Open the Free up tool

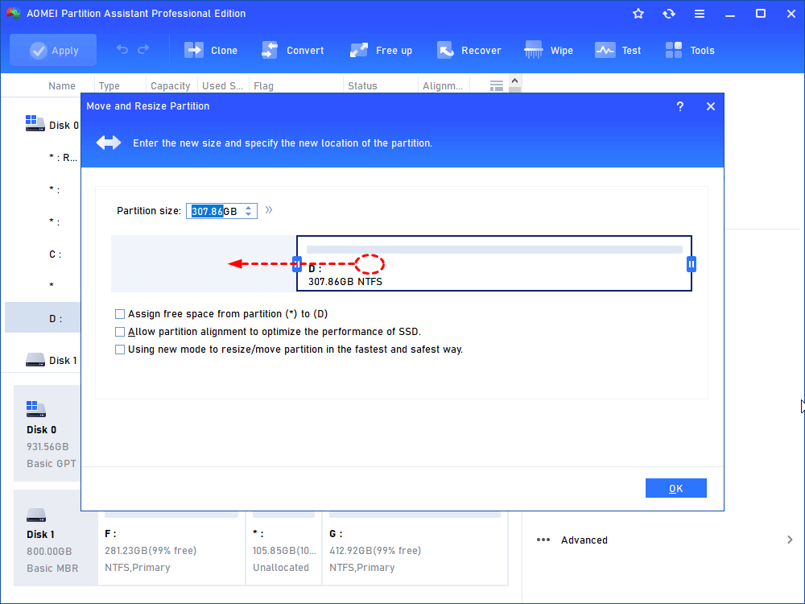click(x=381, y=50)
